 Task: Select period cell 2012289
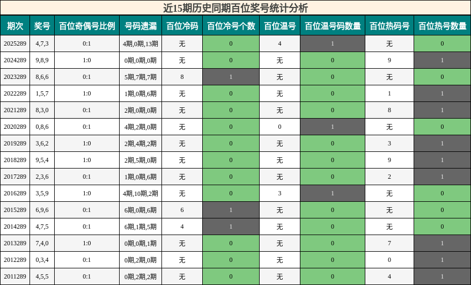[x=15, y=260]
